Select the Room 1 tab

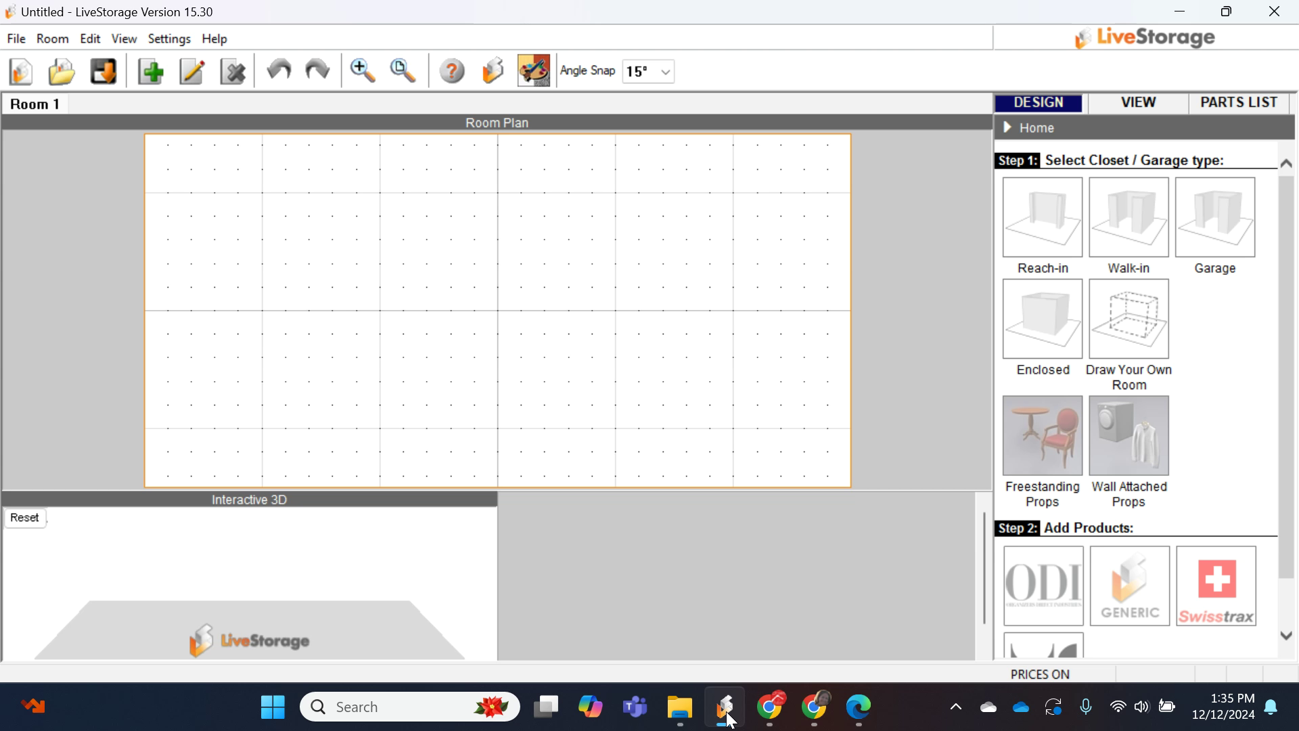coord(35,104)
